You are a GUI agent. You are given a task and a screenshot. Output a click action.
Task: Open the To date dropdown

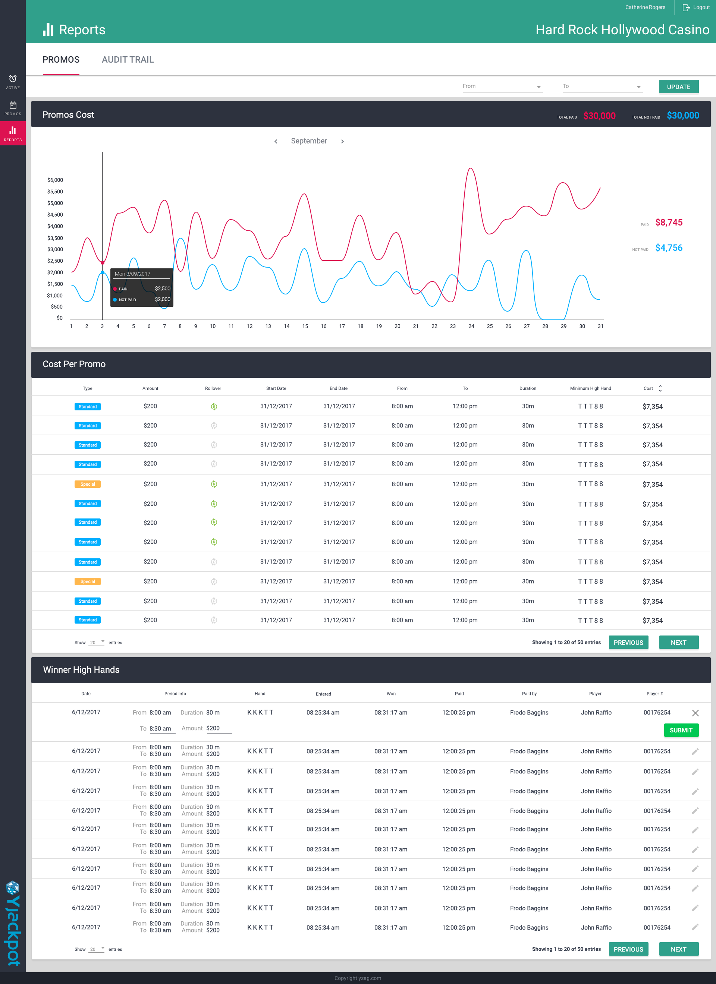pos(602,86)
